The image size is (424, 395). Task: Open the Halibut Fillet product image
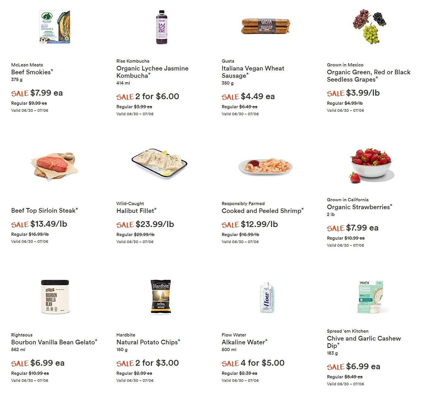pyautogui.click(x=159, y=163)
